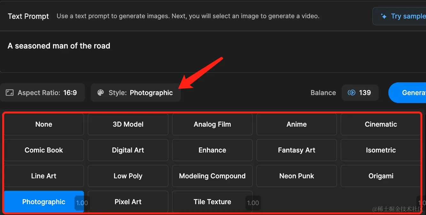
Task: Select the Comic Book style
Action: click(x=44, y=150)
